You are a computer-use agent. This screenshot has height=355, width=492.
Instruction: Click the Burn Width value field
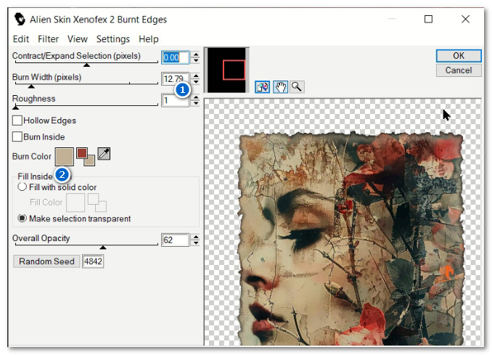pos(175,79)
